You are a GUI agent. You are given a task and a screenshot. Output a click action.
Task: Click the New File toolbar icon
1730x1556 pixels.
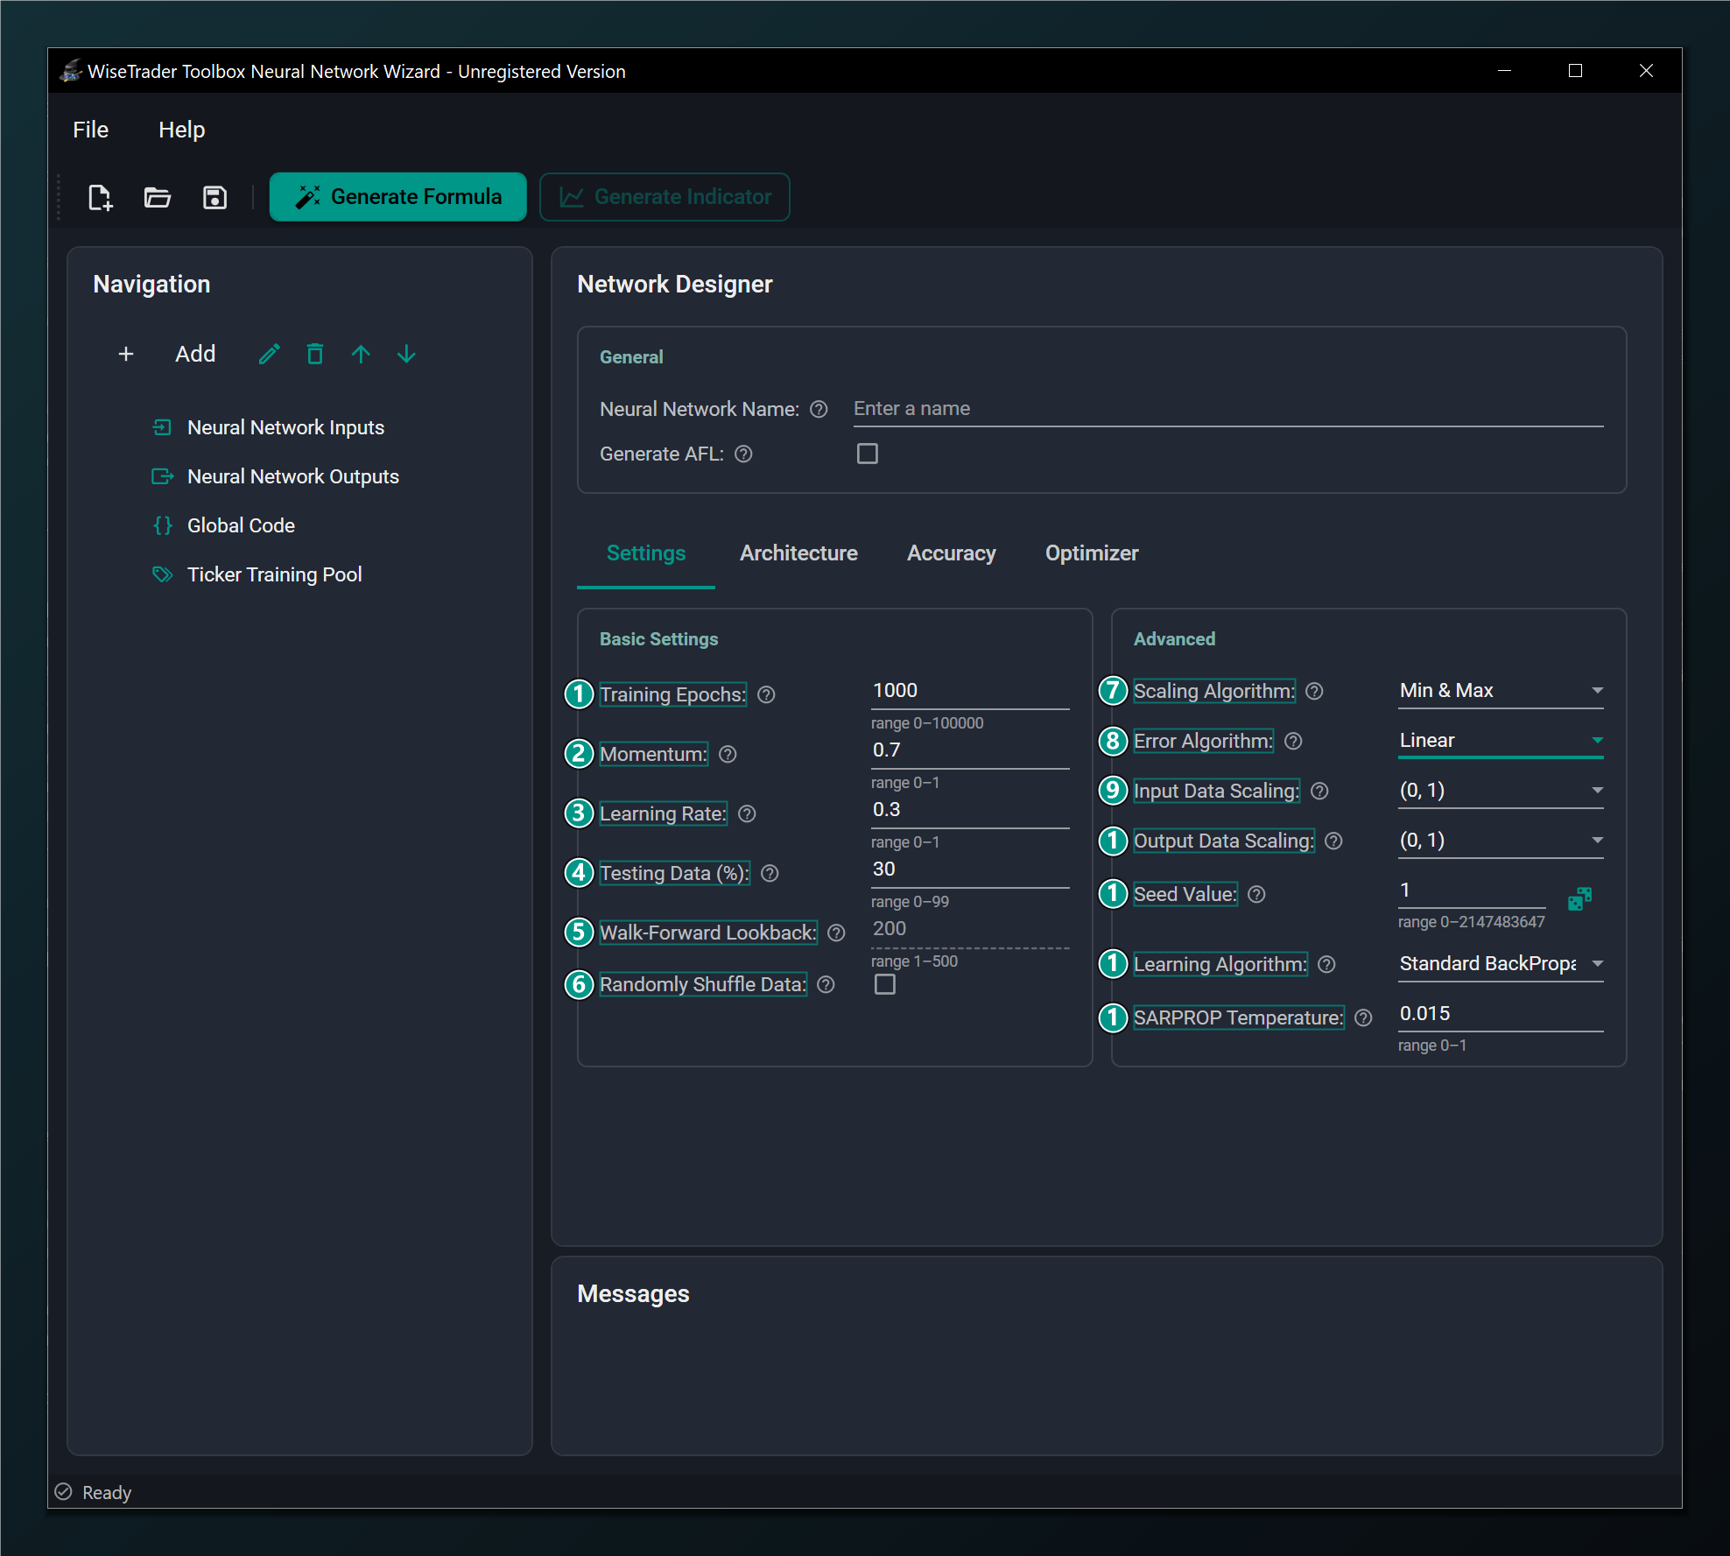(x=101, y=197)
